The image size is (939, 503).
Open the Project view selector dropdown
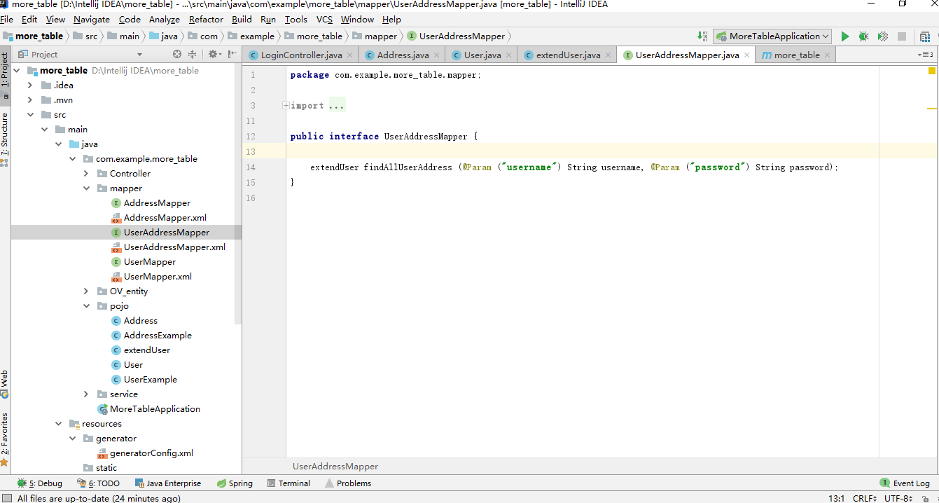pos(139,54)
